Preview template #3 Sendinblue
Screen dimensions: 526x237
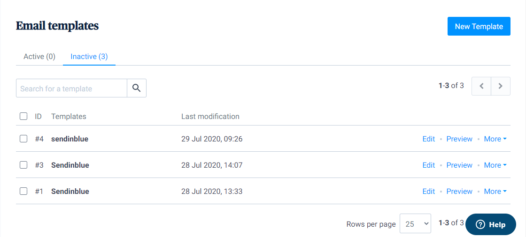coord(459,165)
